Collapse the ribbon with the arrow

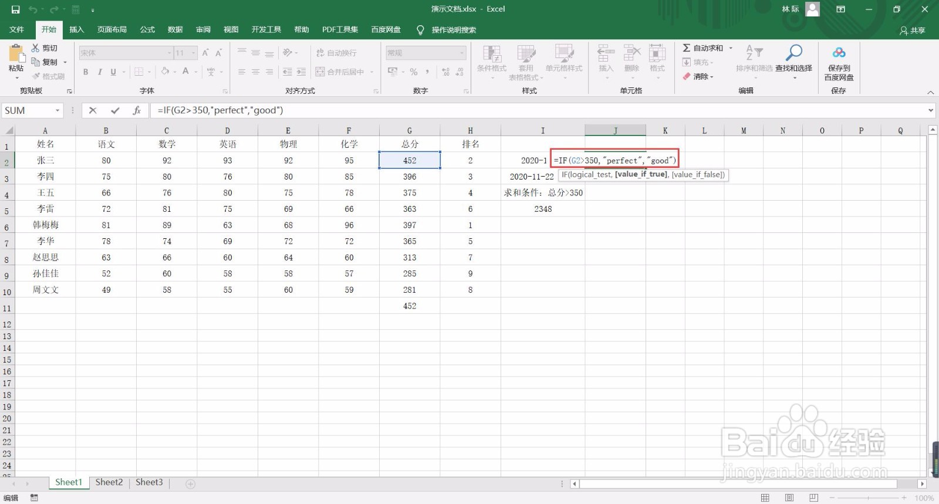pos(930,92)
